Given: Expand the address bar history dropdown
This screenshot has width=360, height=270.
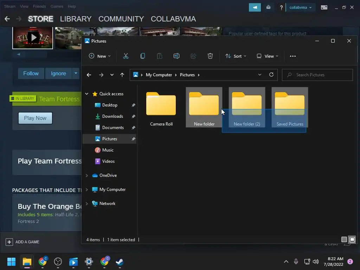Looking at the screenshot, I should [260, 75].
